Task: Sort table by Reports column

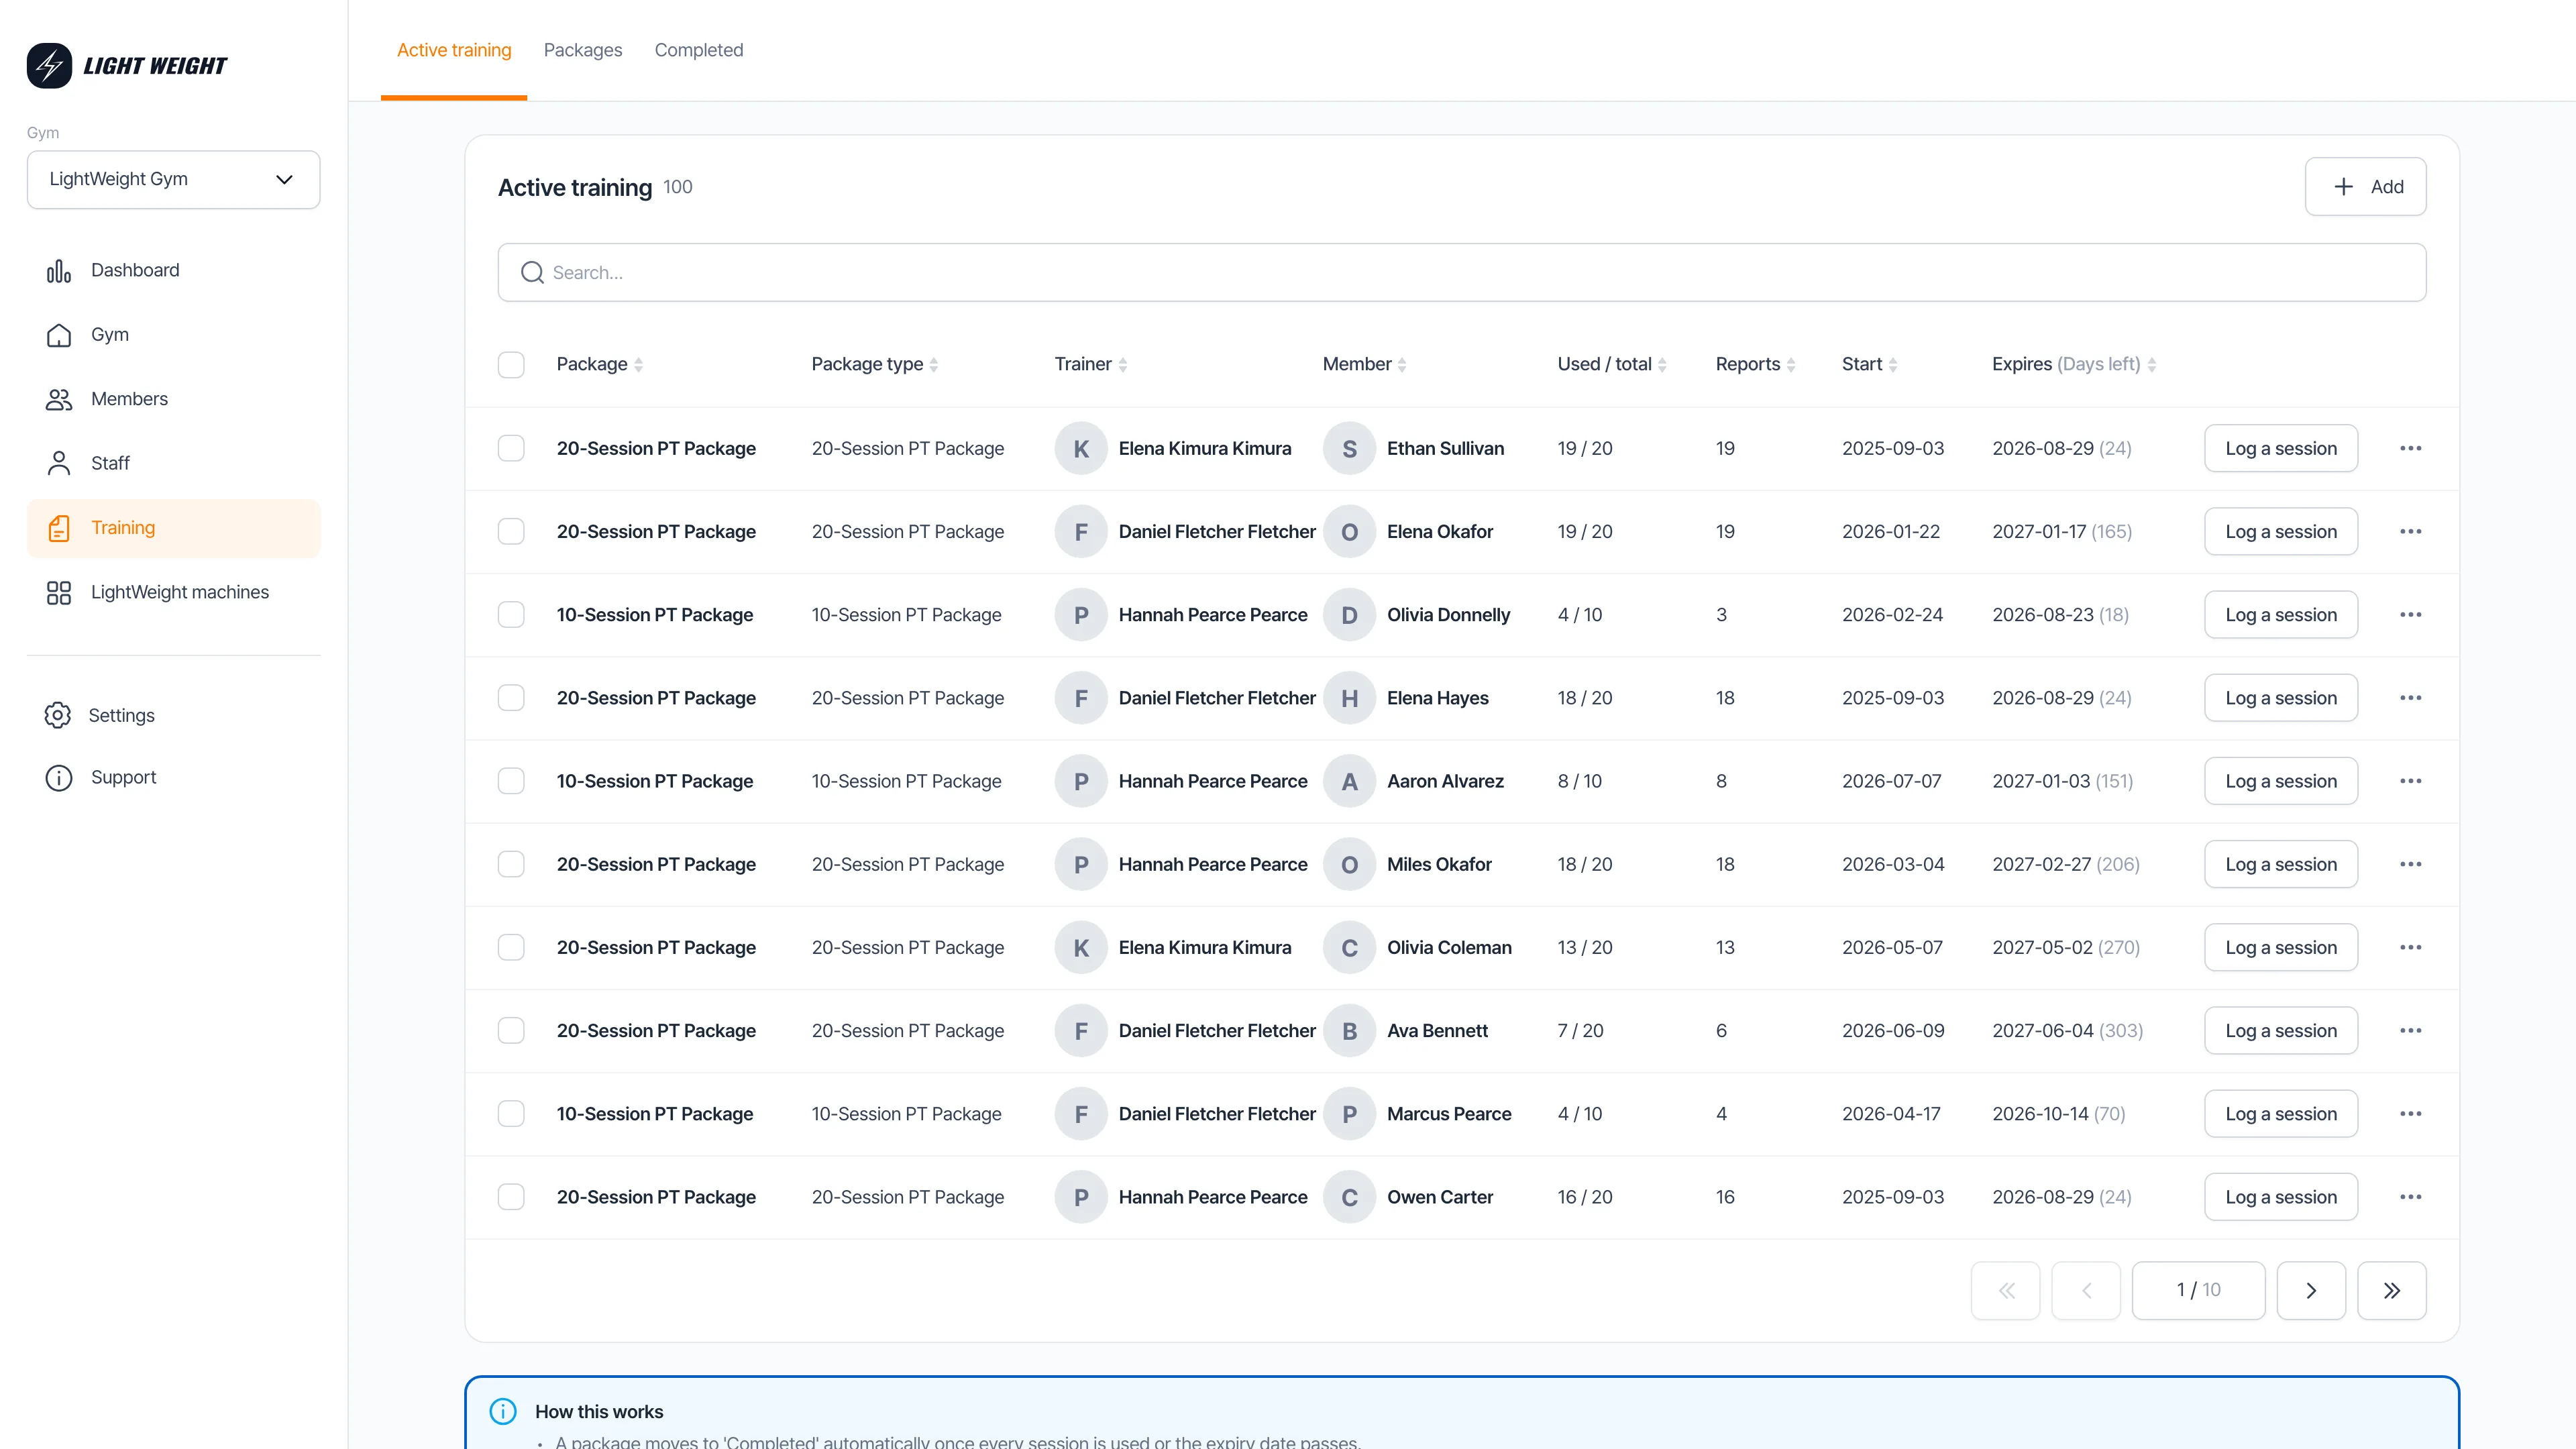Action: point(1756,365)
